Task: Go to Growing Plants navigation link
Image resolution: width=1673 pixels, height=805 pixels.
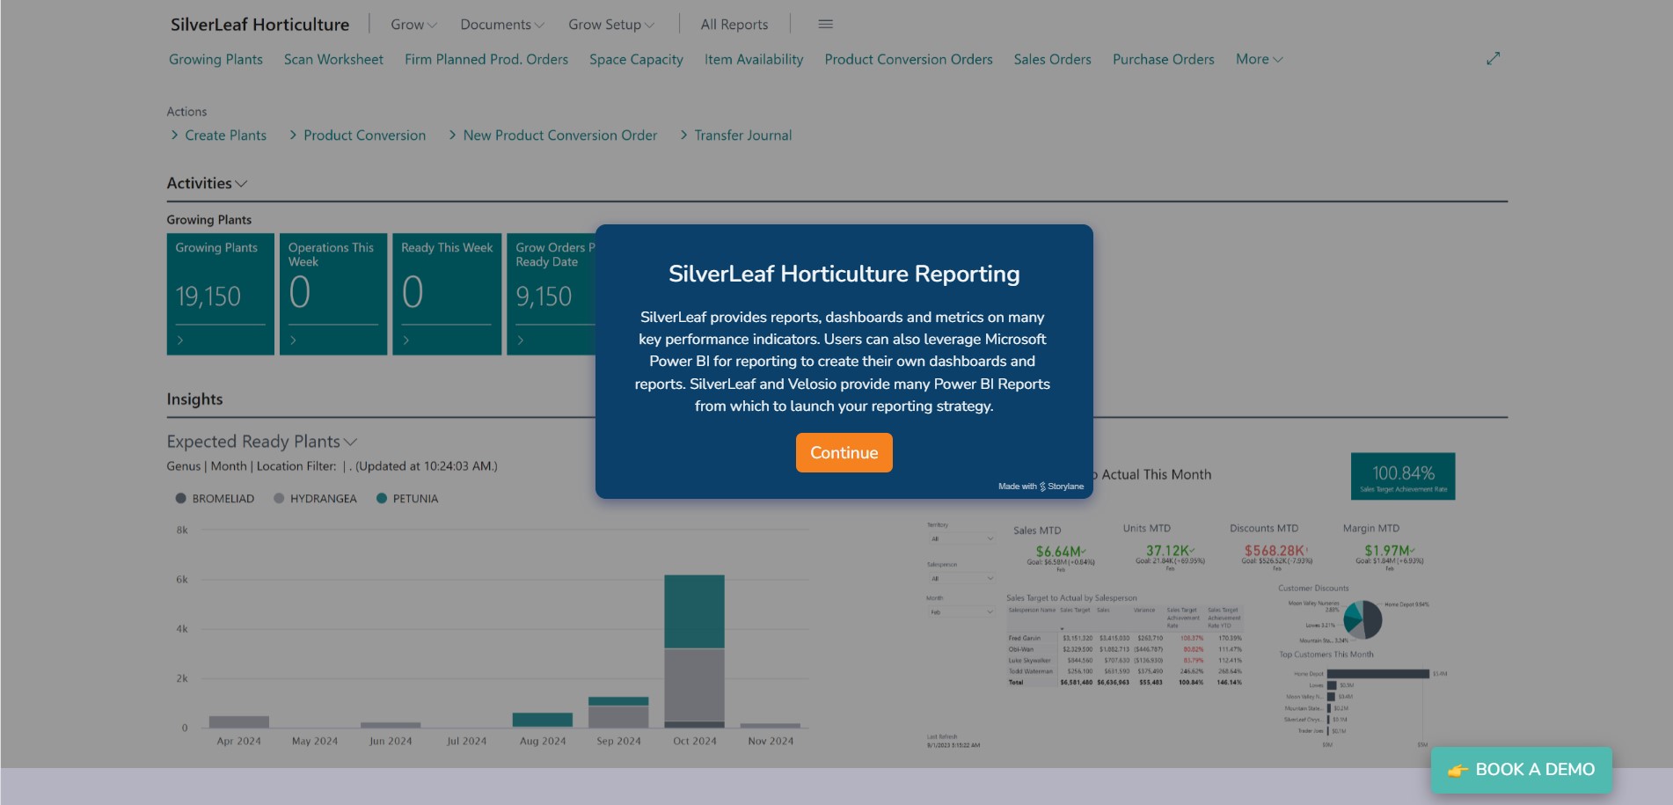Action: coord(216,59)
